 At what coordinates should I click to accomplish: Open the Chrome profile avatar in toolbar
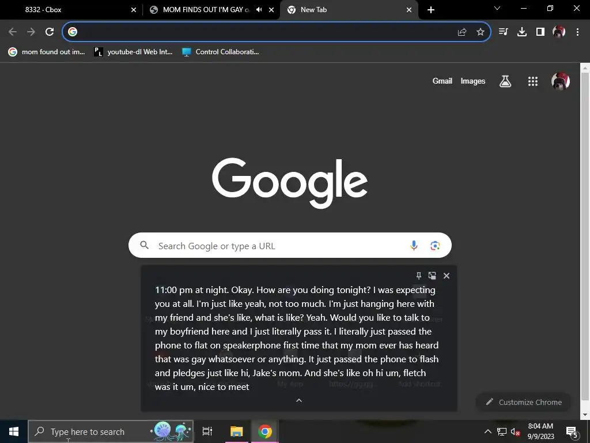pos(559,32)
